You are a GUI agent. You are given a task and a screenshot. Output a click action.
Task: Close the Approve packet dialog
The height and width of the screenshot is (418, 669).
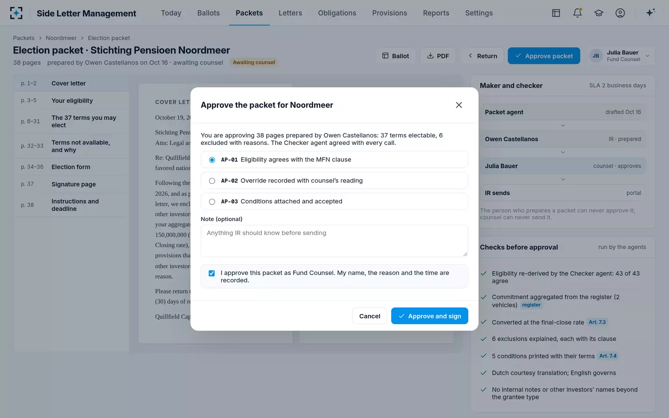(459, 105)
